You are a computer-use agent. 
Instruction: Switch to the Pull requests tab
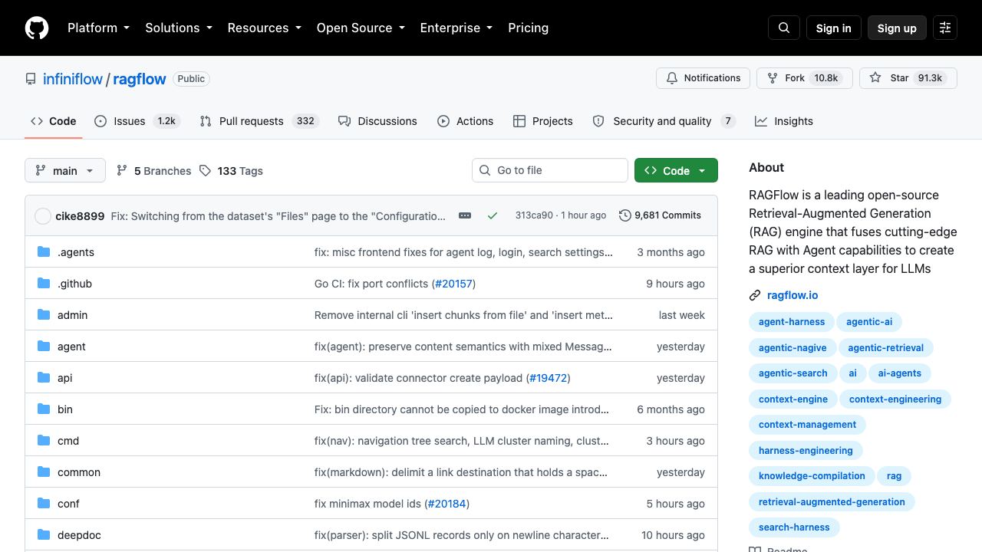pyautogui.click(x=259, y=121)
